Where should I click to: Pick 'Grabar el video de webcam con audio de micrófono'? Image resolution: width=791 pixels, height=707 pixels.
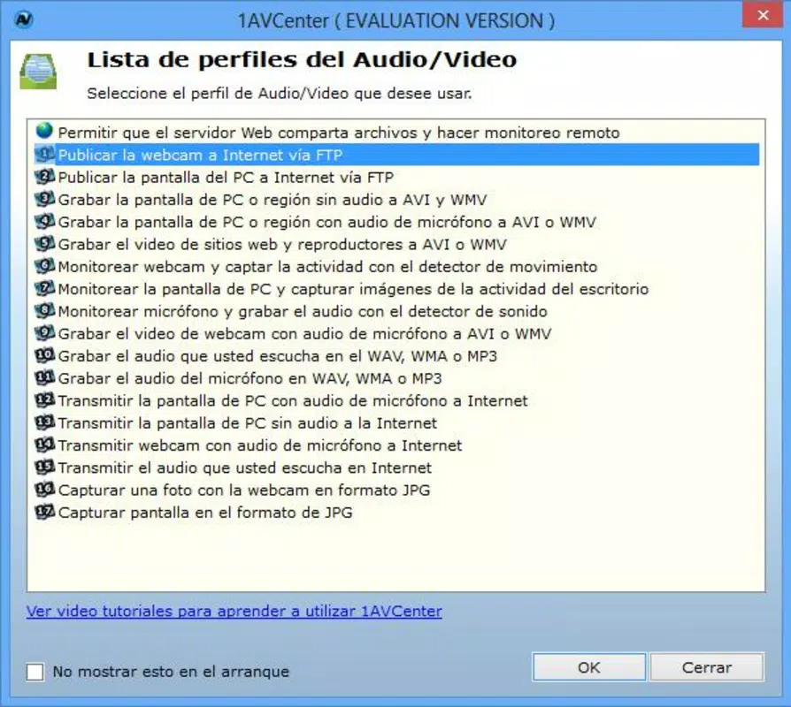pos(304,333)
